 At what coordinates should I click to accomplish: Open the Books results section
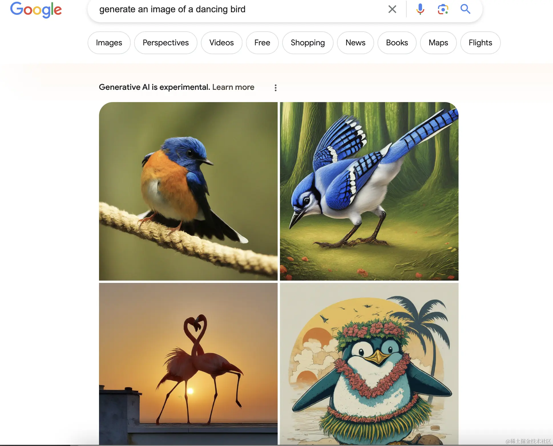pyautogui.click(x=397, y=43)
